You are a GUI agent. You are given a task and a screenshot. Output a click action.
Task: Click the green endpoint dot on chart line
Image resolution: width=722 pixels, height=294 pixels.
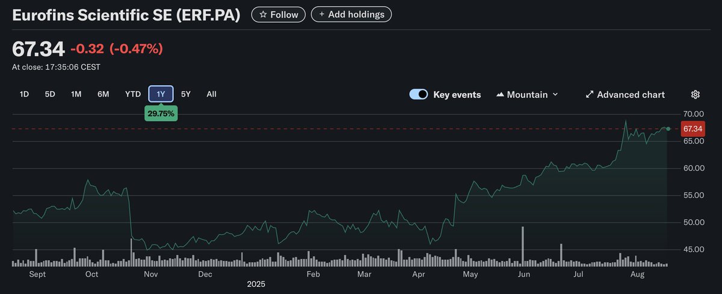pyautogui.click(x=668, y=128)
